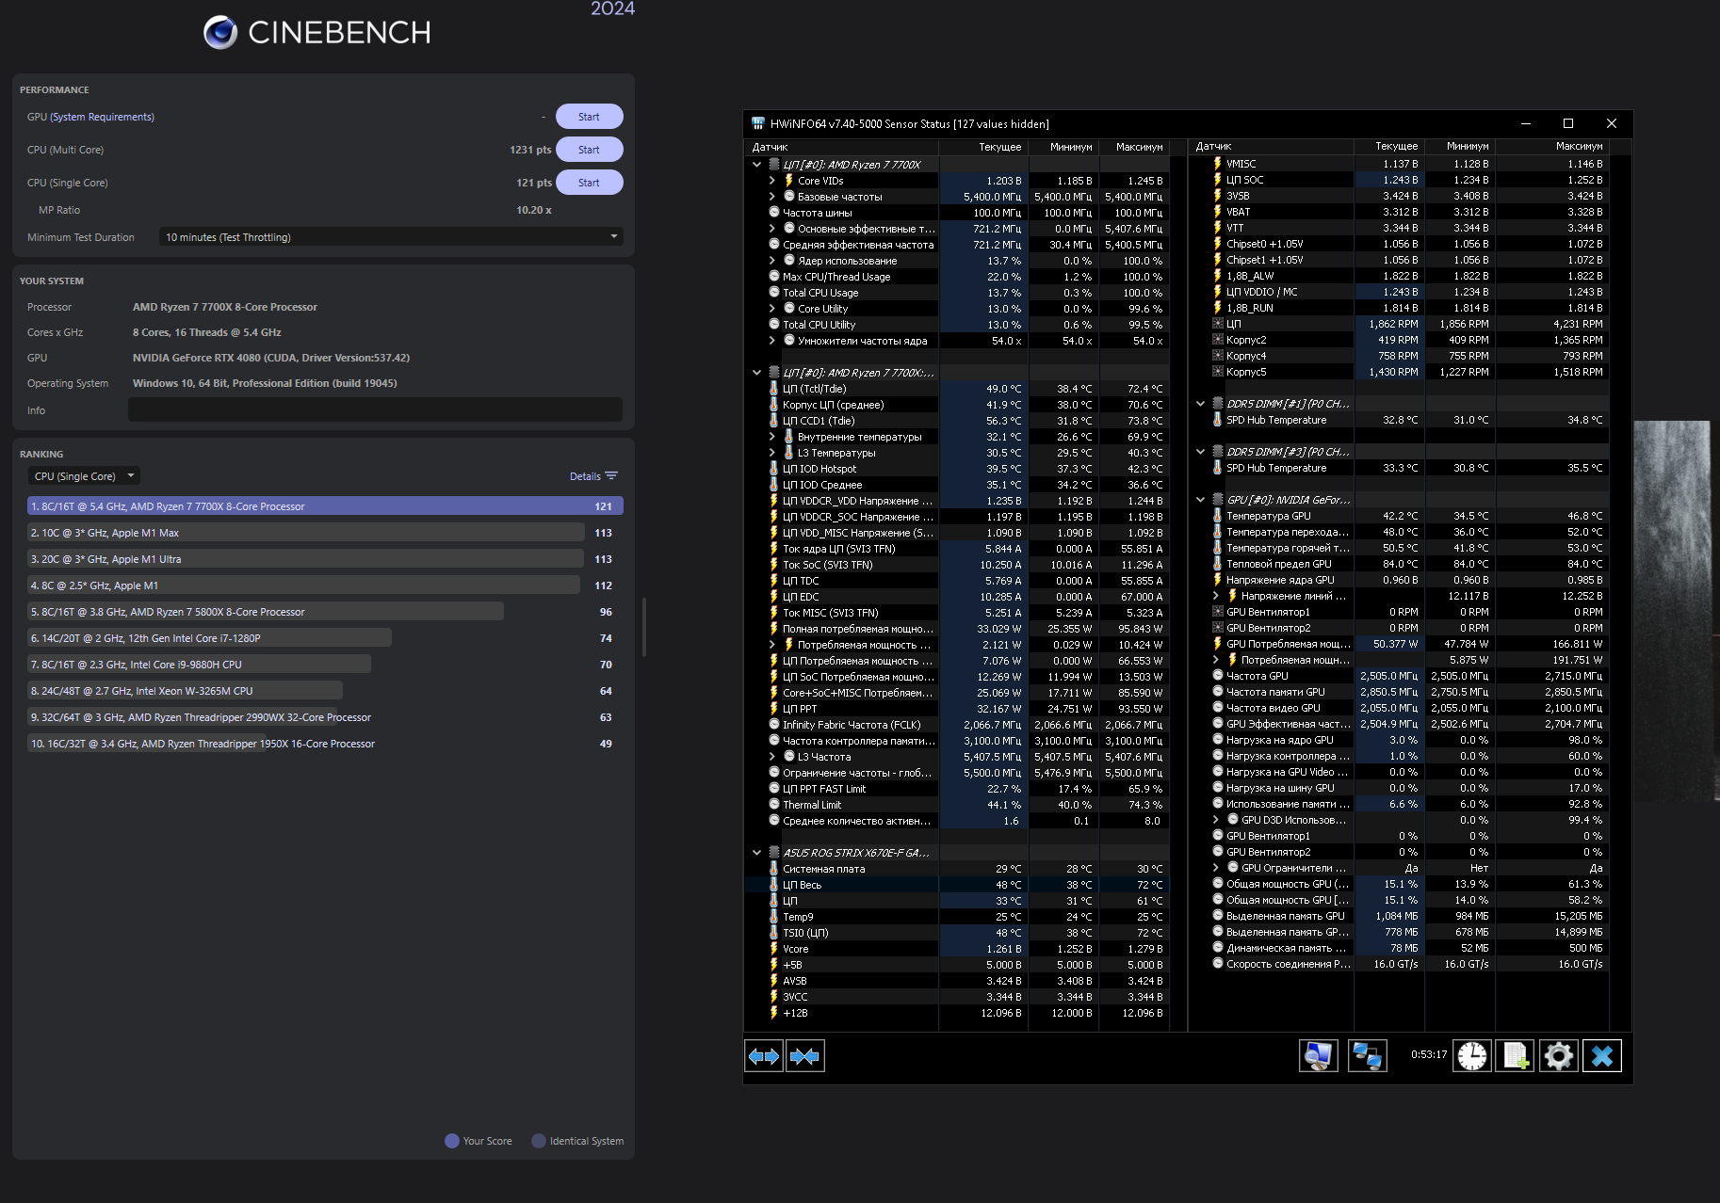Viewport: 1720px width, 1203px height.
Task: Start the GPU (System Requirements) test
Action: coord(589,117)
